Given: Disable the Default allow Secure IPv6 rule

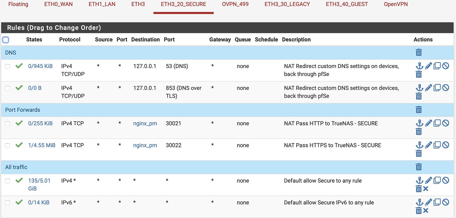Looking at the screenshot, I should point(446,202).
